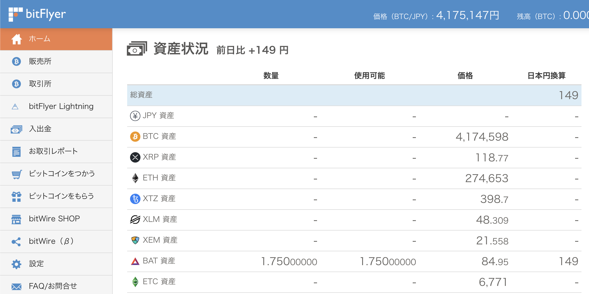This screenshot has width=589, height=294.
Task: Select the home icon in the sidebar
Action: tap(16, 39)
